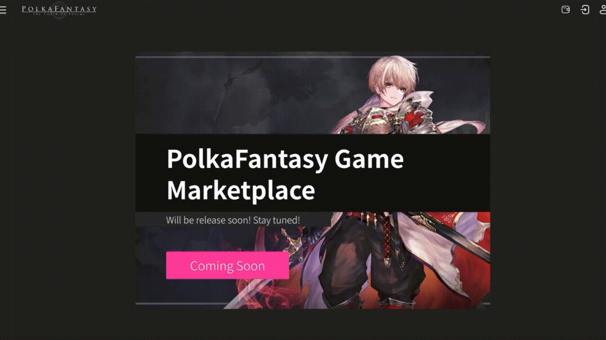Image resolution: width=606 pixels, height=340 pixels.
Task: Click the sign-in arrow icon
Action: click(585, 9)
